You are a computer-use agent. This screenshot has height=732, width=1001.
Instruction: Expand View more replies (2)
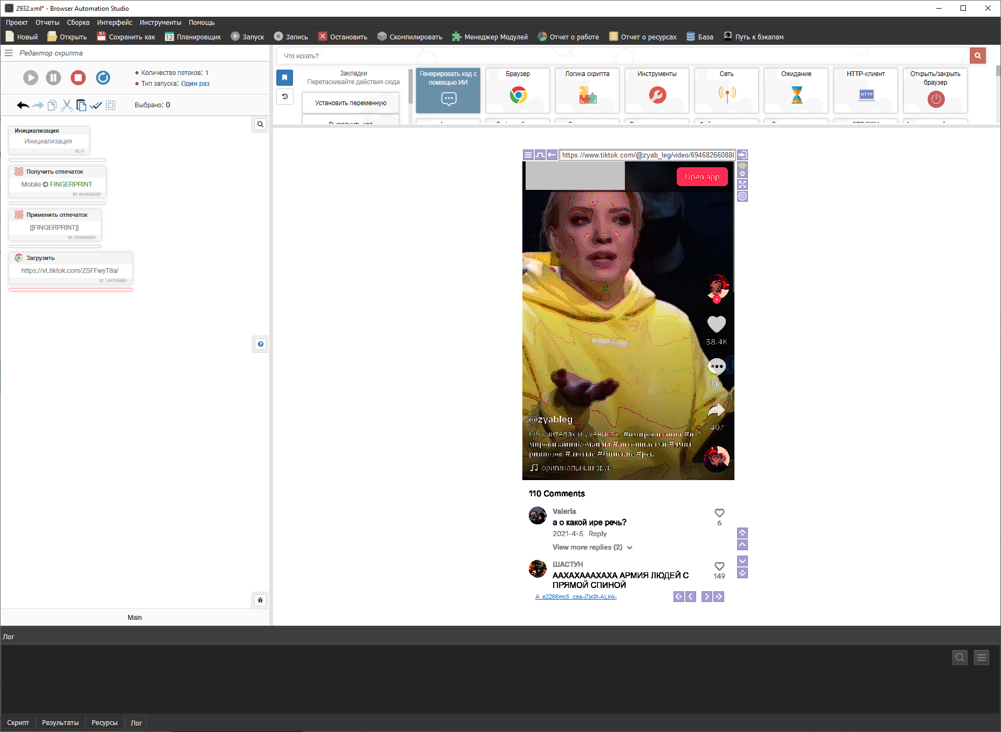(592, 547)
